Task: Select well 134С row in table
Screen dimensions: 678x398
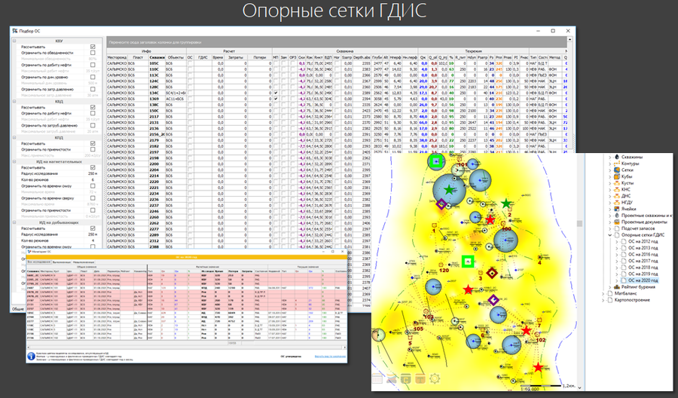Action: coord(337,93)
